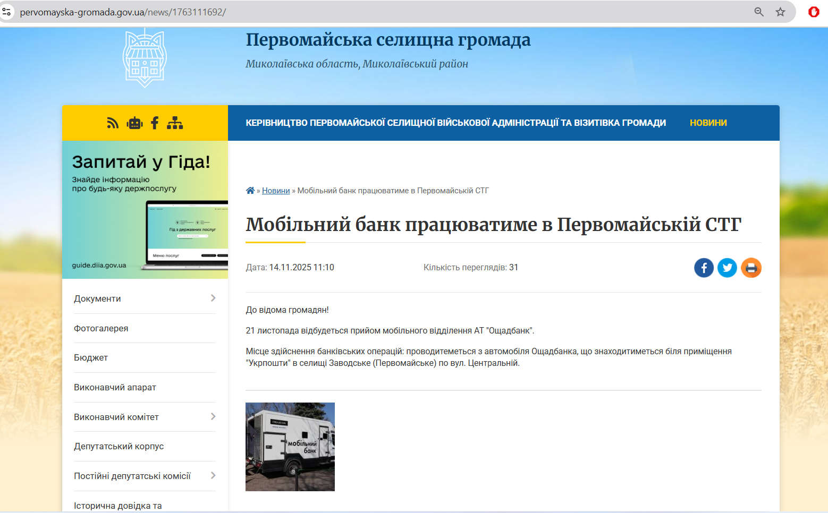Open Керівництво військової адміністрації menu item
The image size is (828, 513).
[x=455, y=123]
